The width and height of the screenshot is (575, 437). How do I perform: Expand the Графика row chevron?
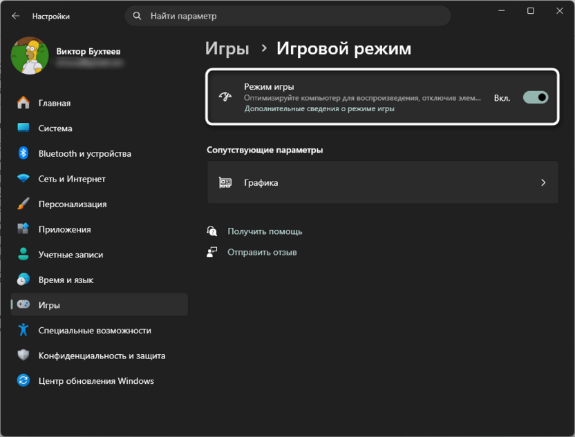point(543,182)
